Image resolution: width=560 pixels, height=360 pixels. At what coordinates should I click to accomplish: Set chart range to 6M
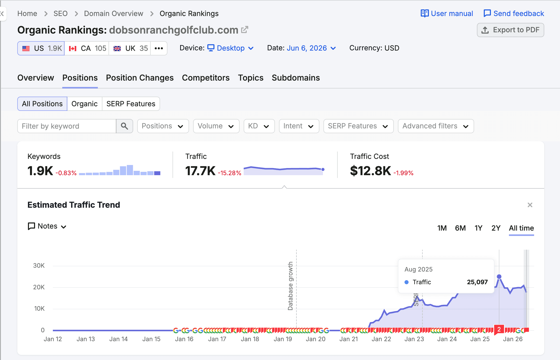460,228
